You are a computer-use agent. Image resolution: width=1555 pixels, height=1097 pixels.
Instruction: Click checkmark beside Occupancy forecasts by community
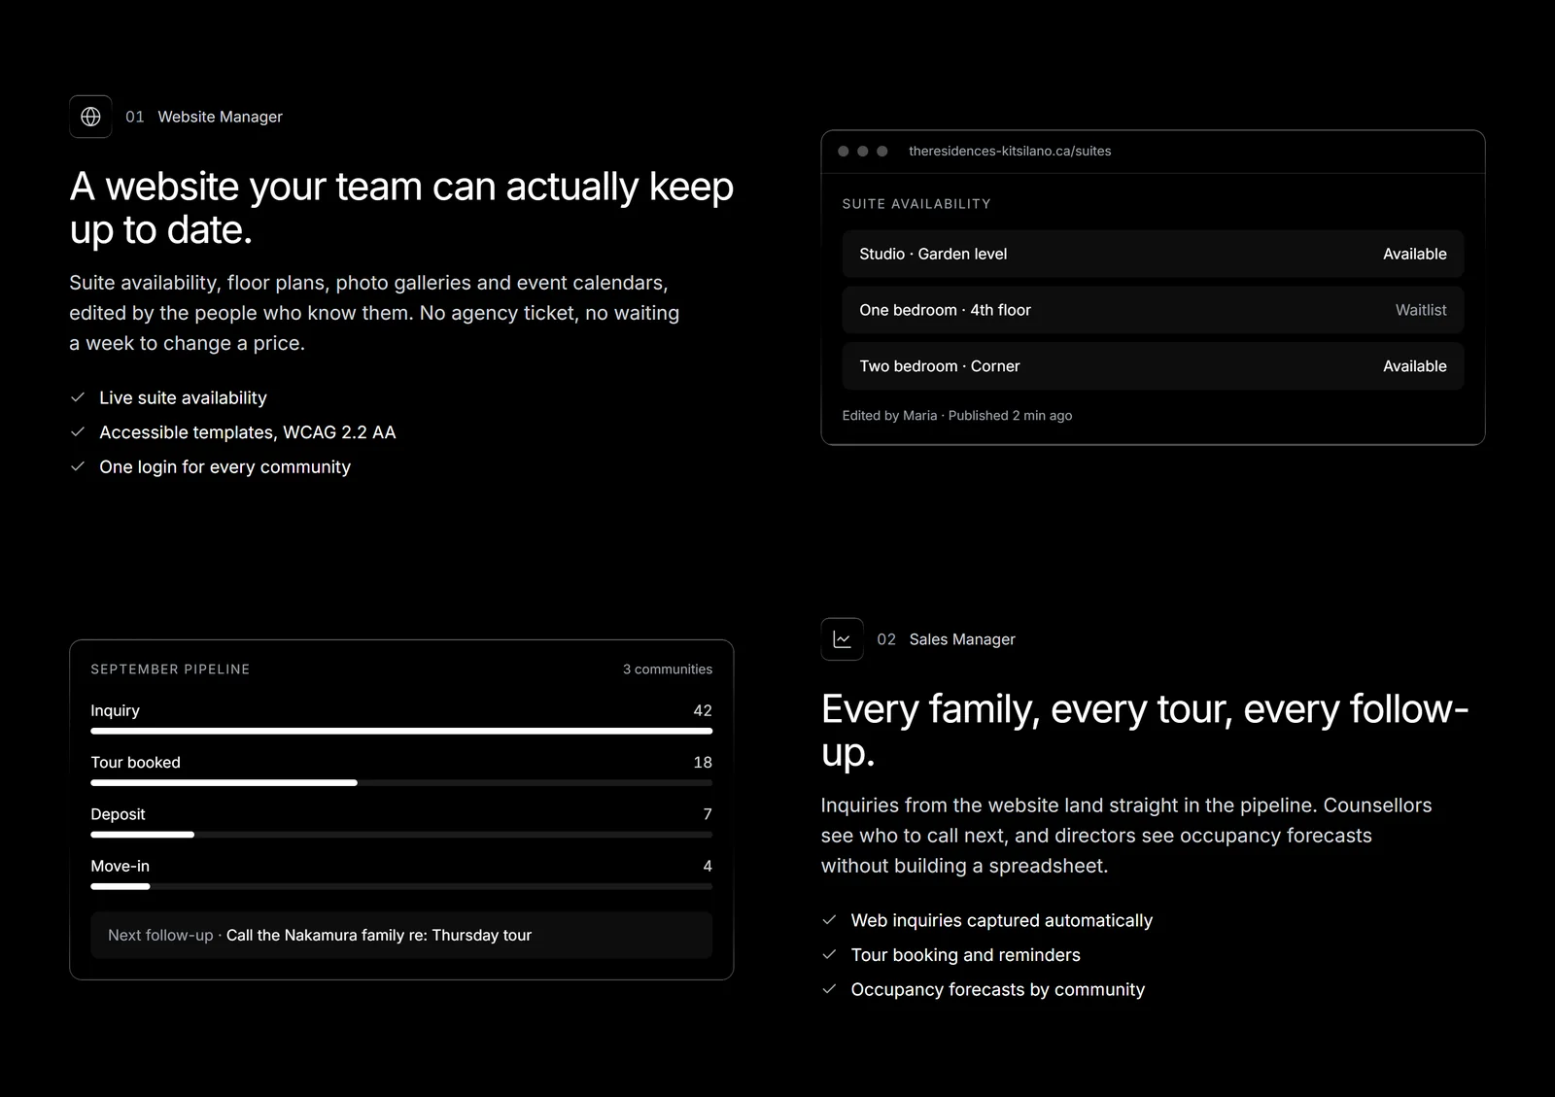pos(829,989)
